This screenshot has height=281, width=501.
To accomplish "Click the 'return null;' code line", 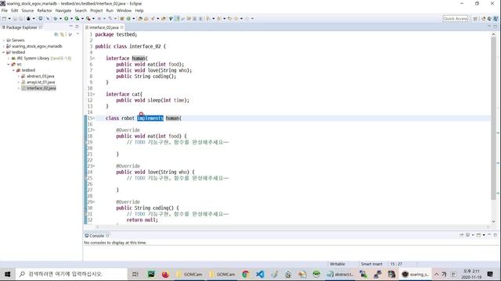I will [x=142, y=220].
